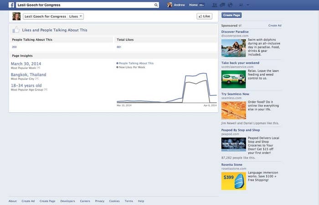Open Lesli Gooch for Congress page selector
The image size is (319, 205).
(45, 16)
